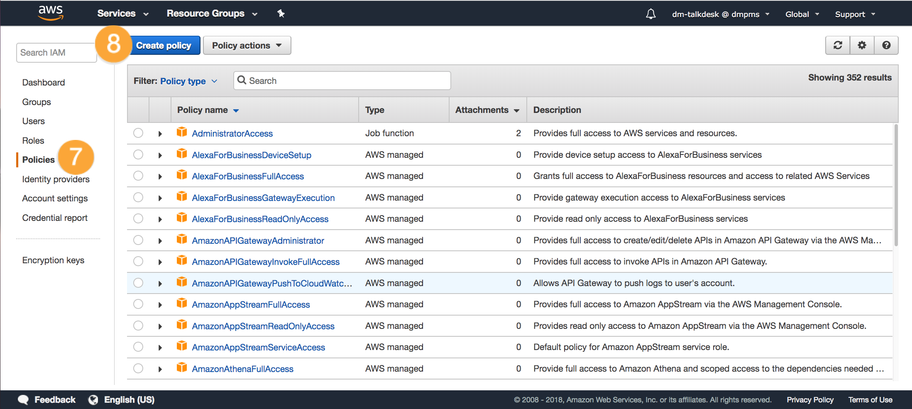Click the Privacy Policy footer link
The image size is (912, 409).
click(810, 399)
